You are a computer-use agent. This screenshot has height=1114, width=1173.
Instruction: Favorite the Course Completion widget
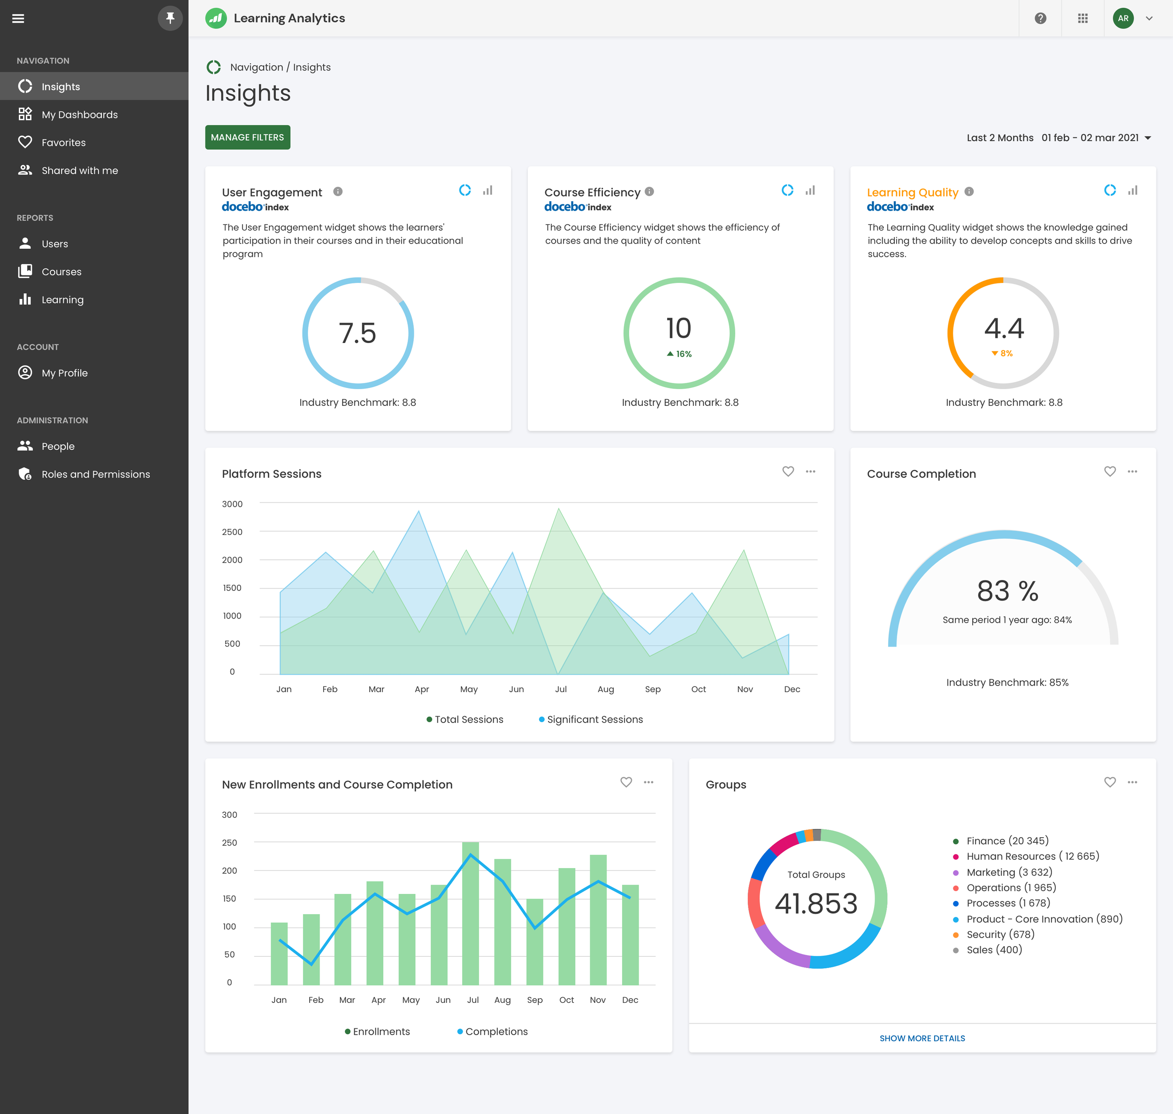pyautogui.click(x=1110, y=472)
